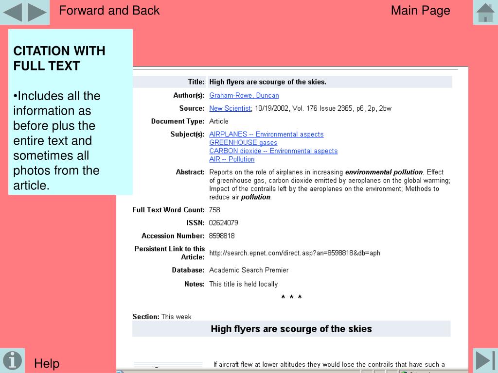Open subject CARBON dioxide -- Environmental aspects
The image size is (498, 373).
(273, 151)
